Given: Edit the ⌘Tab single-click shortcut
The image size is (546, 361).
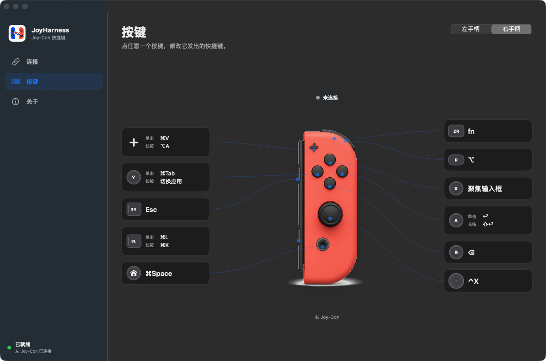Looking at the screenshot, I should (x=167, y=173).
